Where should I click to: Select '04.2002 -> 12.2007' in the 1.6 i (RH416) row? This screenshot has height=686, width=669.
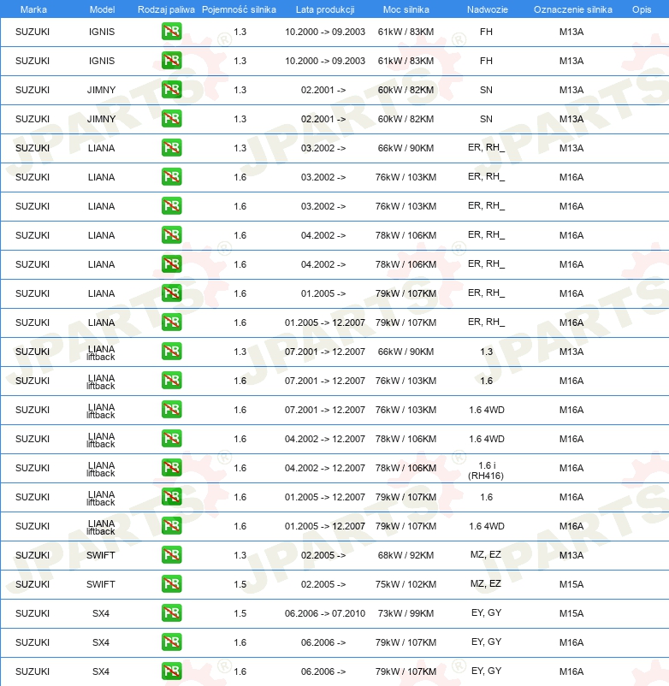coord(324,468)
